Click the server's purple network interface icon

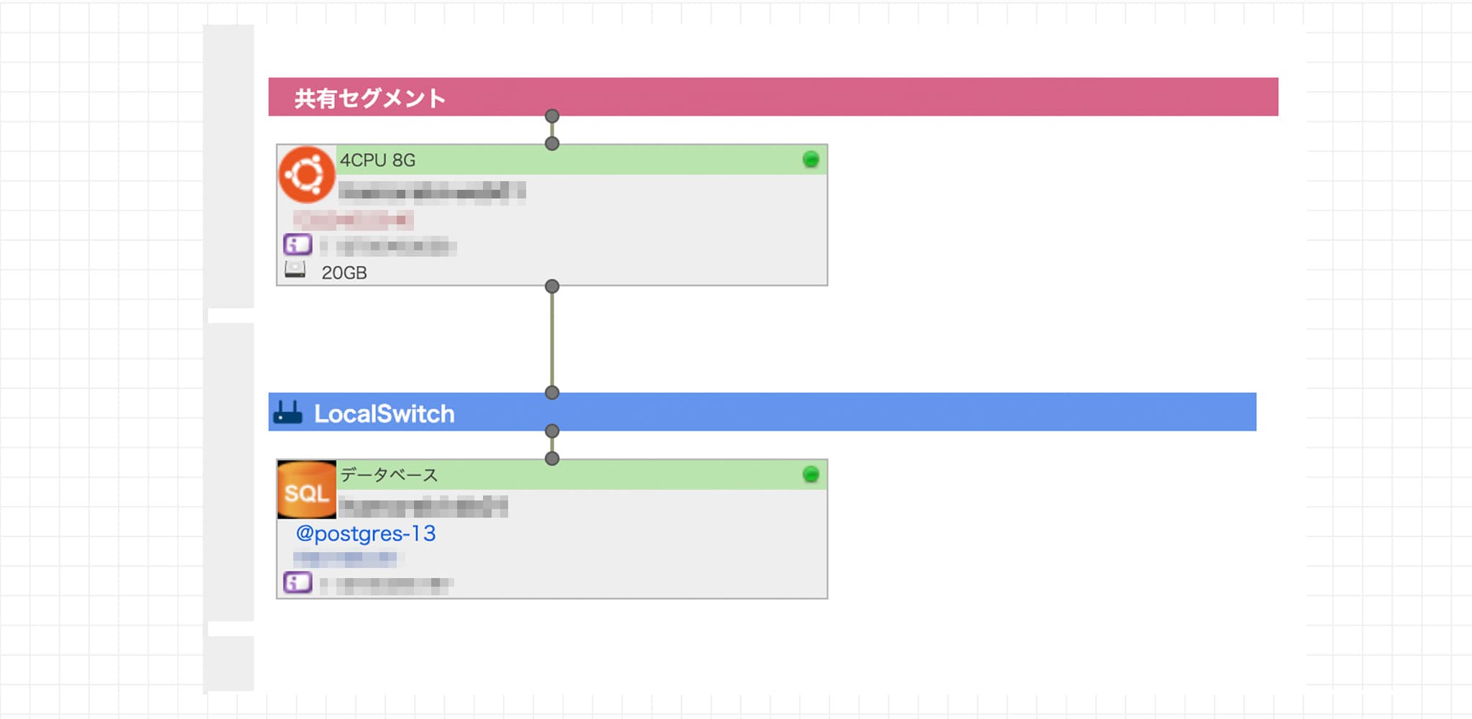click(x=298, y=244)
